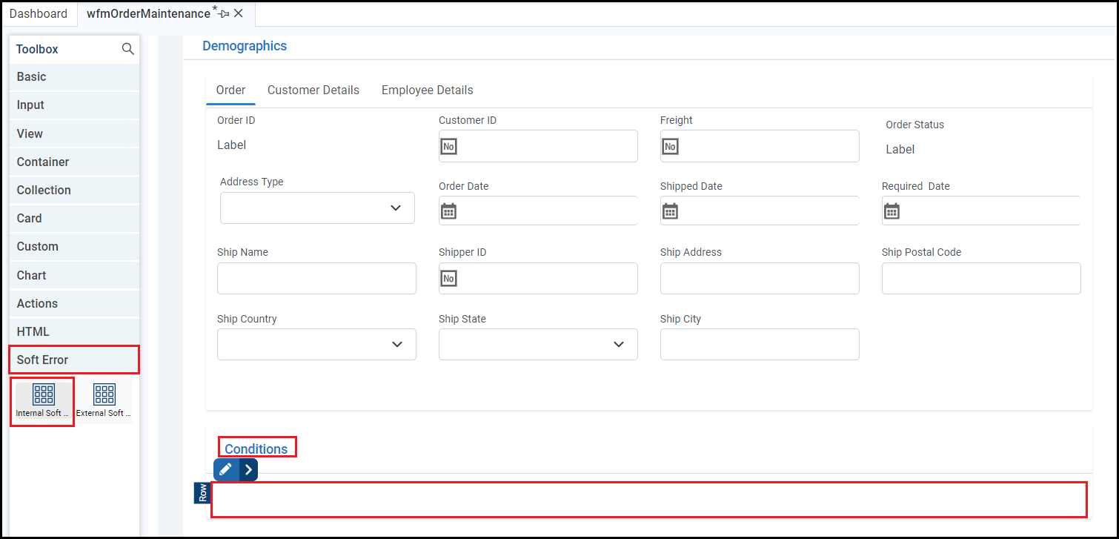This screenshot has width=1119, height=539.
Task: Click the pencil edit icon above the row
Action: point(226,469)
